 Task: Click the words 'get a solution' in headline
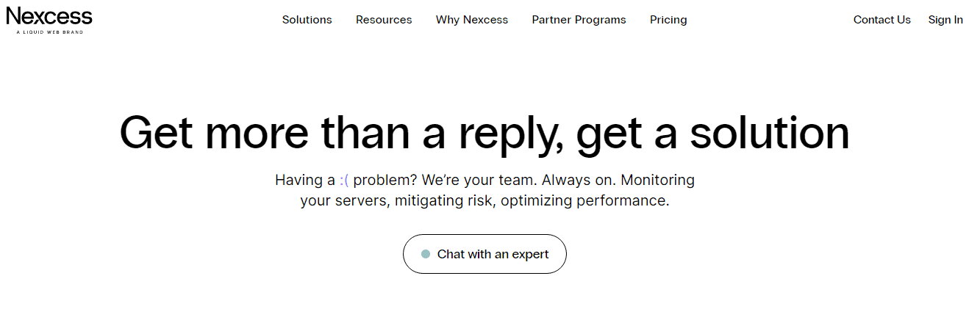[713, 134]
